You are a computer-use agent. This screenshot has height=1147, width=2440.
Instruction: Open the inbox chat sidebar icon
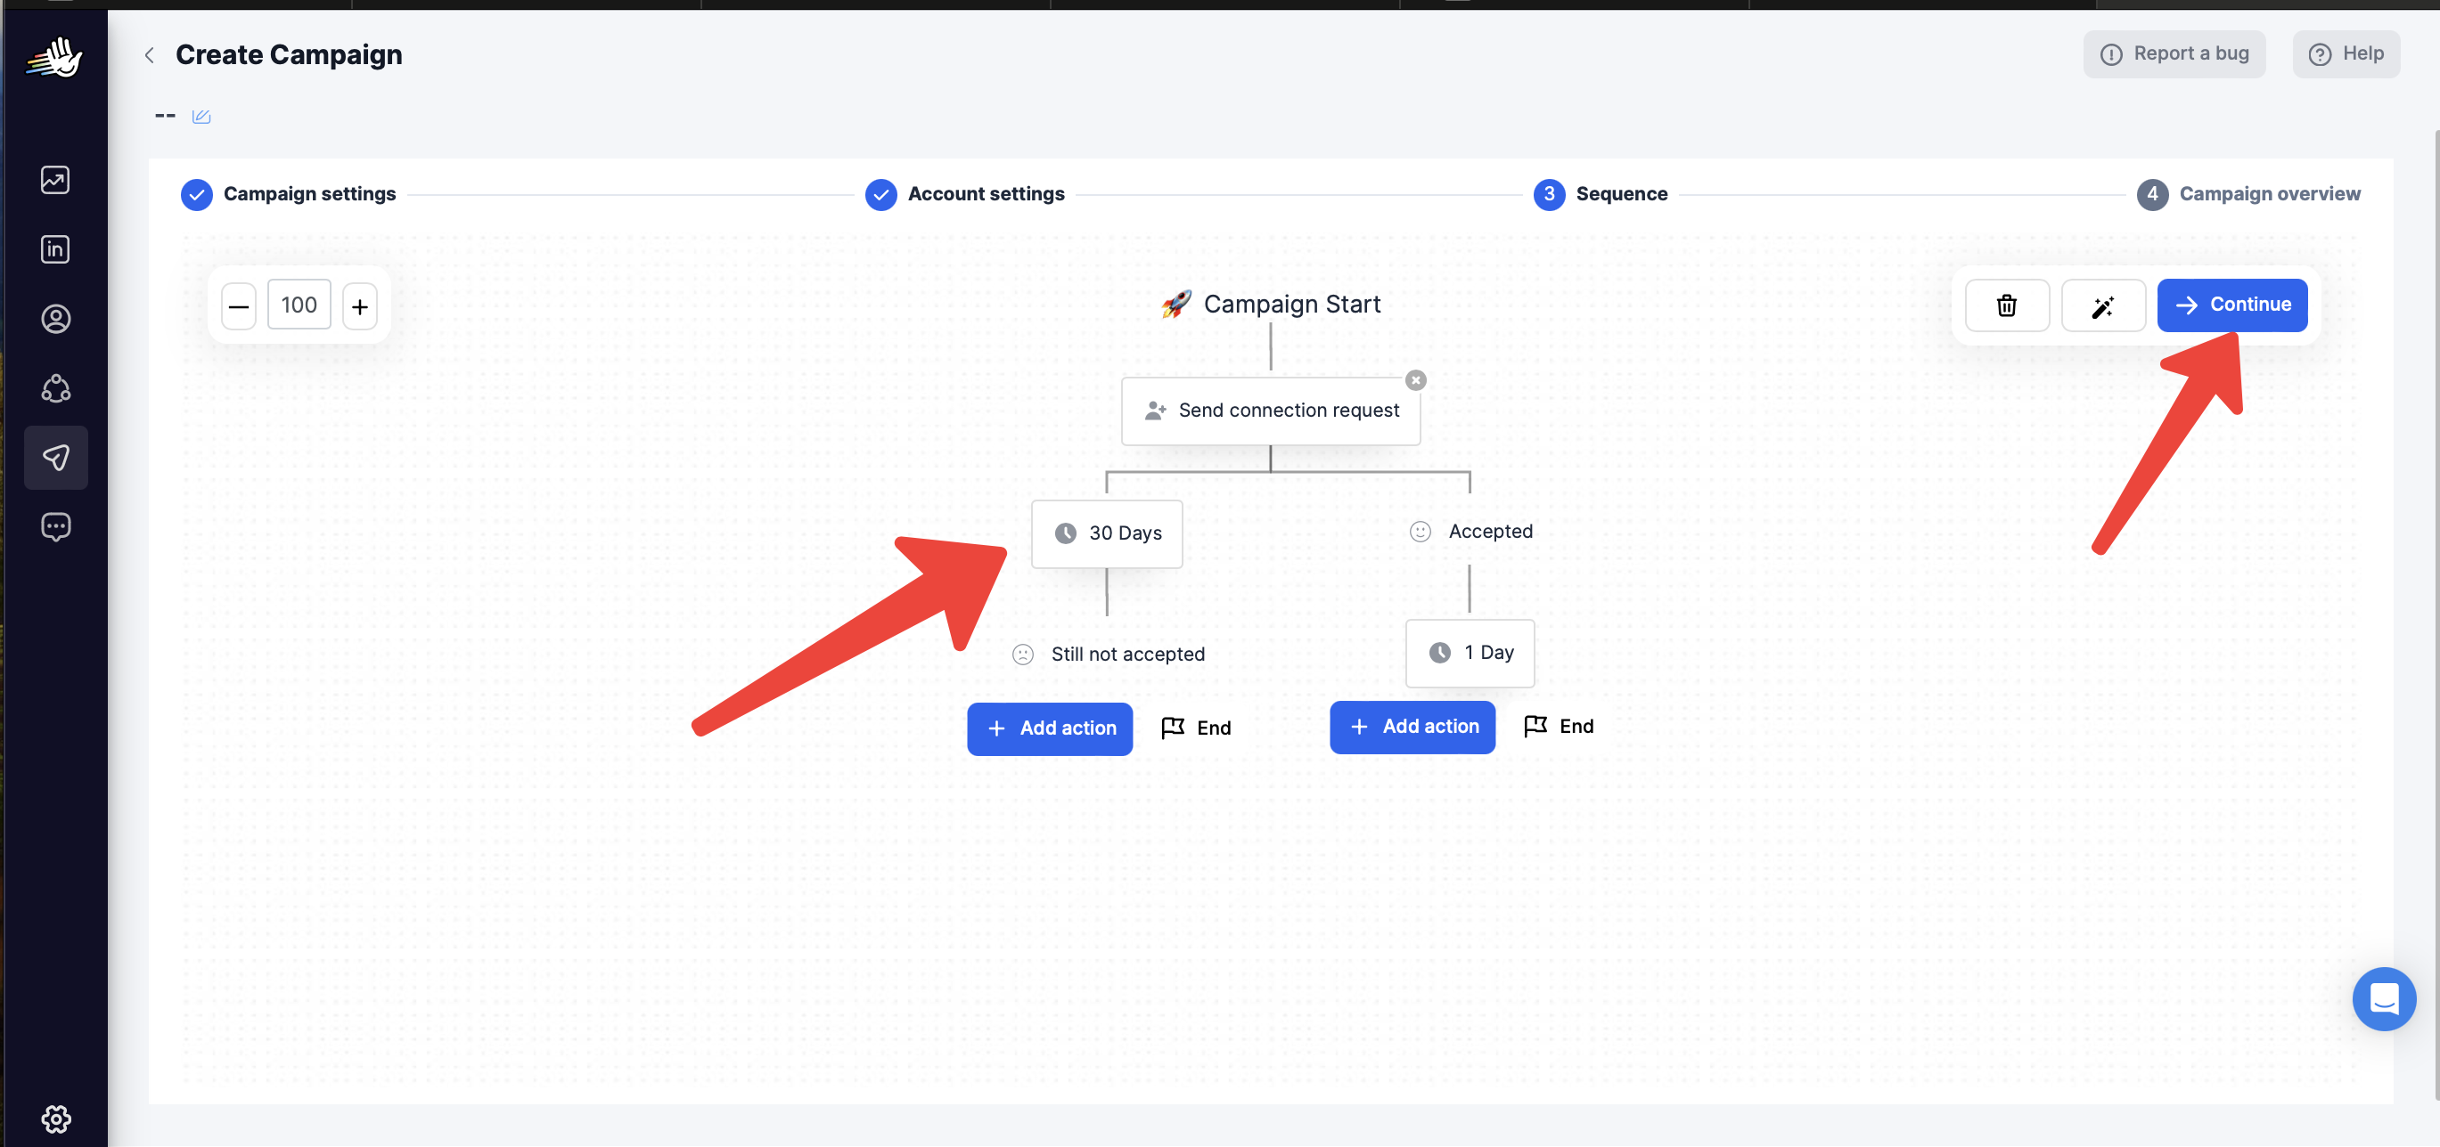tap(55, 527)
